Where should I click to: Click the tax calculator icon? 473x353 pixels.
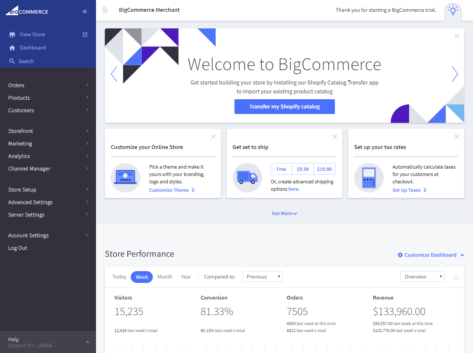(x=369, y=178)
